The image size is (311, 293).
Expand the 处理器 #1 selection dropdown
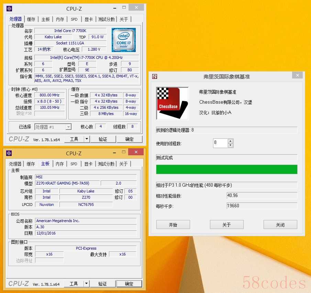[x=68, y=127]
